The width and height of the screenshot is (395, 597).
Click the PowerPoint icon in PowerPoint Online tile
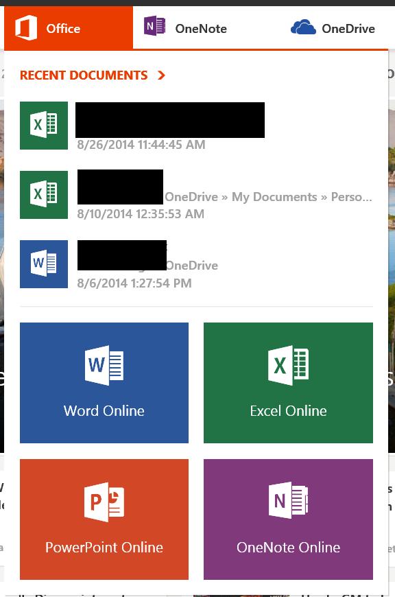(x=104, y=502)
